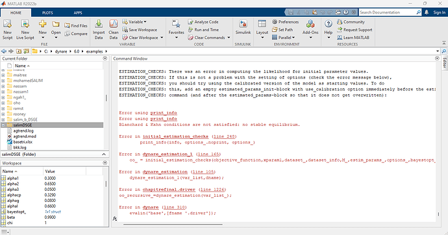Click Find Files
448x235 pixels.
[x=76, y=26]
